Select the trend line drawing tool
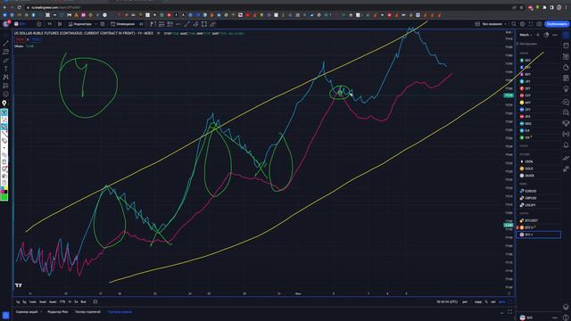Image resolution: width=571 pixels, height=321 pixels. (x=5, y=43)
